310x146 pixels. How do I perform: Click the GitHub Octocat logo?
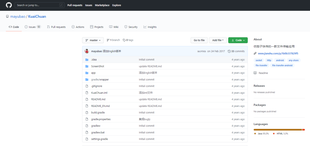pyautogui.click(x=9, y=5)
